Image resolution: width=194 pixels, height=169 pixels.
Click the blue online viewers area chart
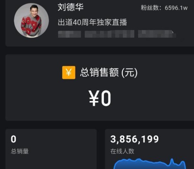149,164
